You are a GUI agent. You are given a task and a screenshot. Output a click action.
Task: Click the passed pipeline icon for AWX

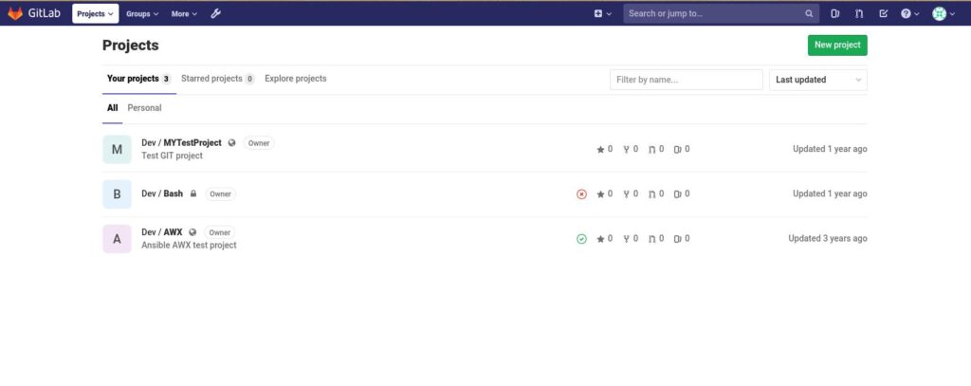tap(581, 239)
